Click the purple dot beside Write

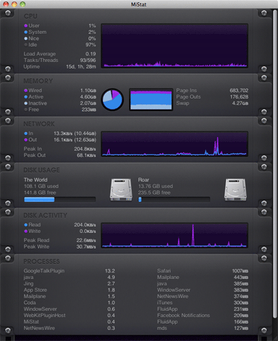tap(26, 231)
